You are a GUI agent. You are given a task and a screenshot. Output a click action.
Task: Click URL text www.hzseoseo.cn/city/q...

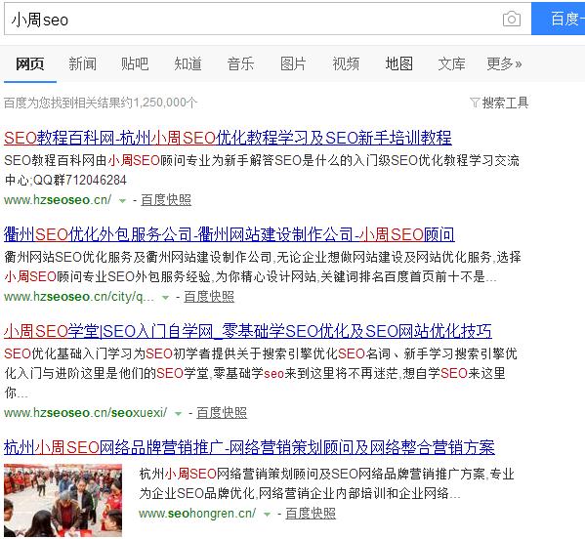[79, 297]
